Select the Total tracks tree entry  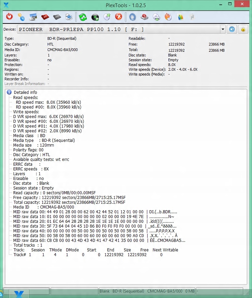(x=28, y=245)
